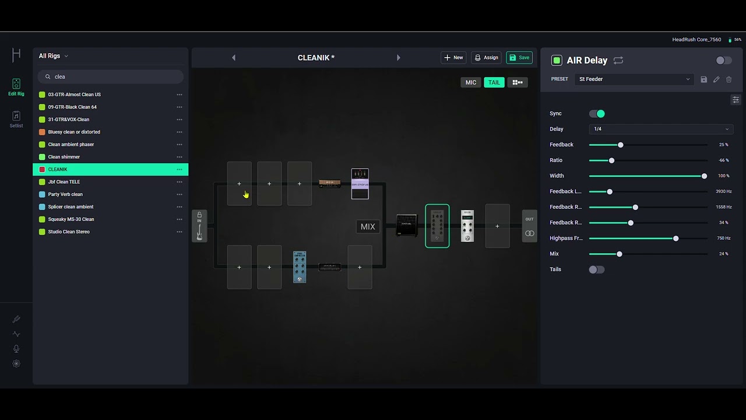The width and height of the screenshot is (746, 420).
Task: Enable the Tails switch
Action: pyautogui.click(x=597, y=269)
